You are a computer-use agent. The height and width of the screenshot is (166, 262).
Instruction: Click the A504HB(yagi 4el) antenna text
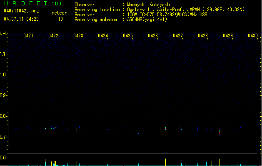(x=147, y=20)
